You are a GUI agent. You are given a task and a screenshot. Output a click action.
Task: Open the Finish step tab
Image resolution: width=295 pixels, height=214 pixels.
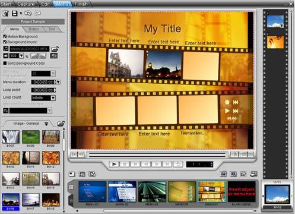point(81,4)
